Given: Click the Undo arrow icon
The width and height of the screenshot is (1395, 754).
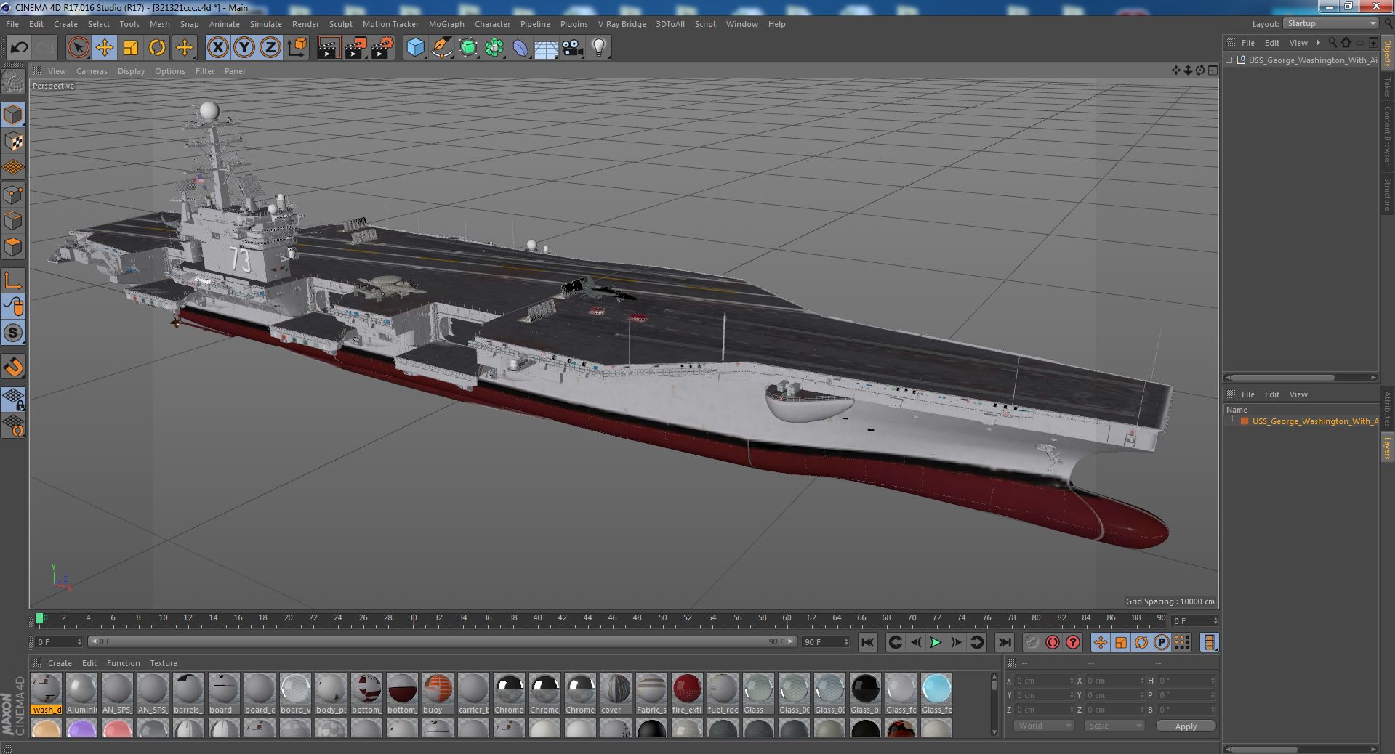Looking at the screenshot, I should click(19, 48).
